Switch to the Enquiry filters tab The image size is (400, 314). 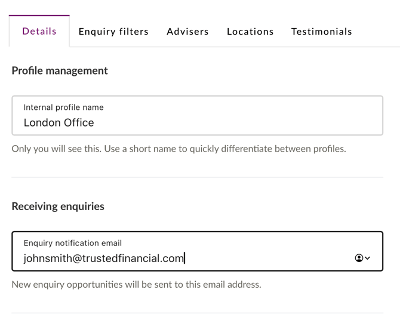(x=113, y=32)
